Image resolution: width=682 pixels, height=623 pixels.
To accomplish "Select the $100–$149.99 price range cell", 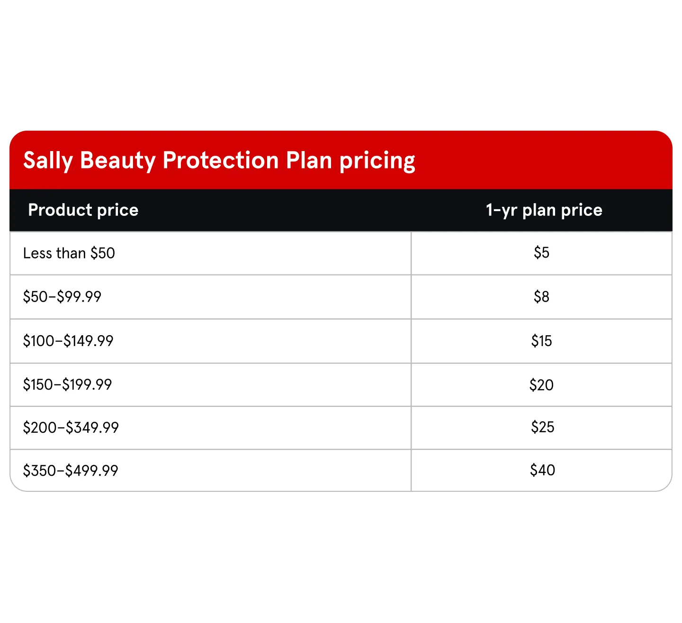I will coord(68,340).
